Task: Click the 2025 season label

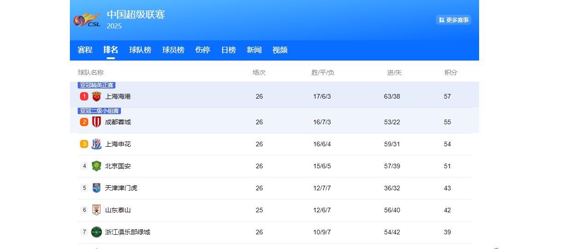Action: click(114, 26)
